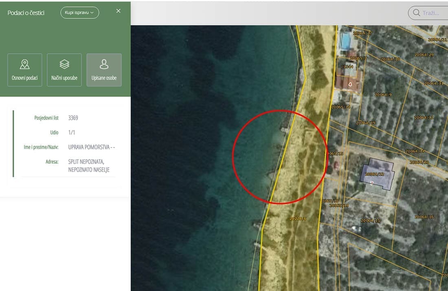Select highlighted yellow parcel 20228/6 on map
This screenshot has width=448, height=291.
[298, 219]
